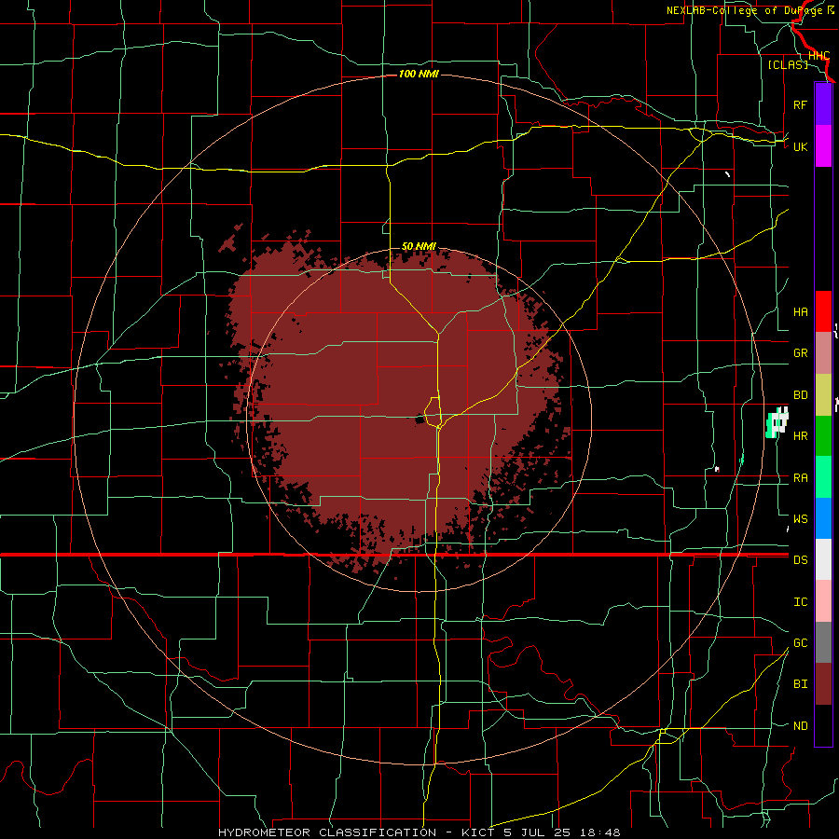Click the HHC product code label
Screen dimensions: 839x839
point(818,56)
